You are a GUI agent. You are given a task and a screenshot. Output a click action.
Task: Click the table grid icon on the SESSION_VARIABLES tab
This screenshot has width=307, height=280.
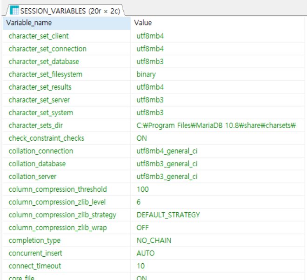tap(14, 10)
